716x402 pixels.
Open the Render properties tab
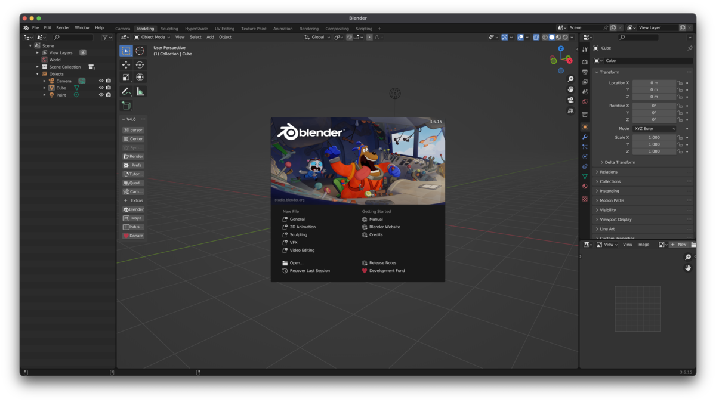click(x=585, y=62)
